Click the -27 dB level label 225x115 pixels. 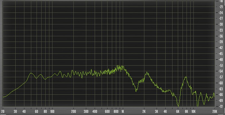coord(221,18)
